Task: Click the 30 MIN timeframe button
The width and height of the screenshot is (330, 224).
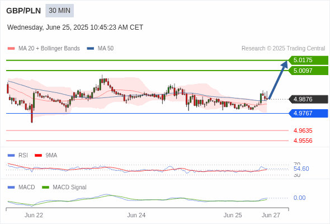Action: (x=59, y=11)
